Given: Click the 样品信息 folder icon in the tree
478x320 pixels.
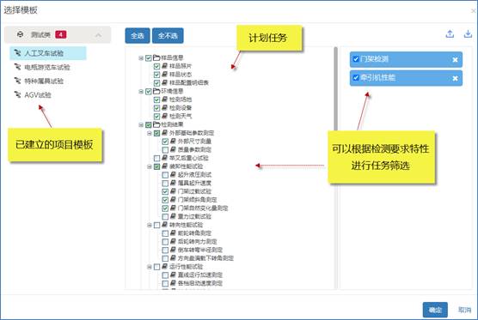Looking at the screenshot, I should pos(156,57).
